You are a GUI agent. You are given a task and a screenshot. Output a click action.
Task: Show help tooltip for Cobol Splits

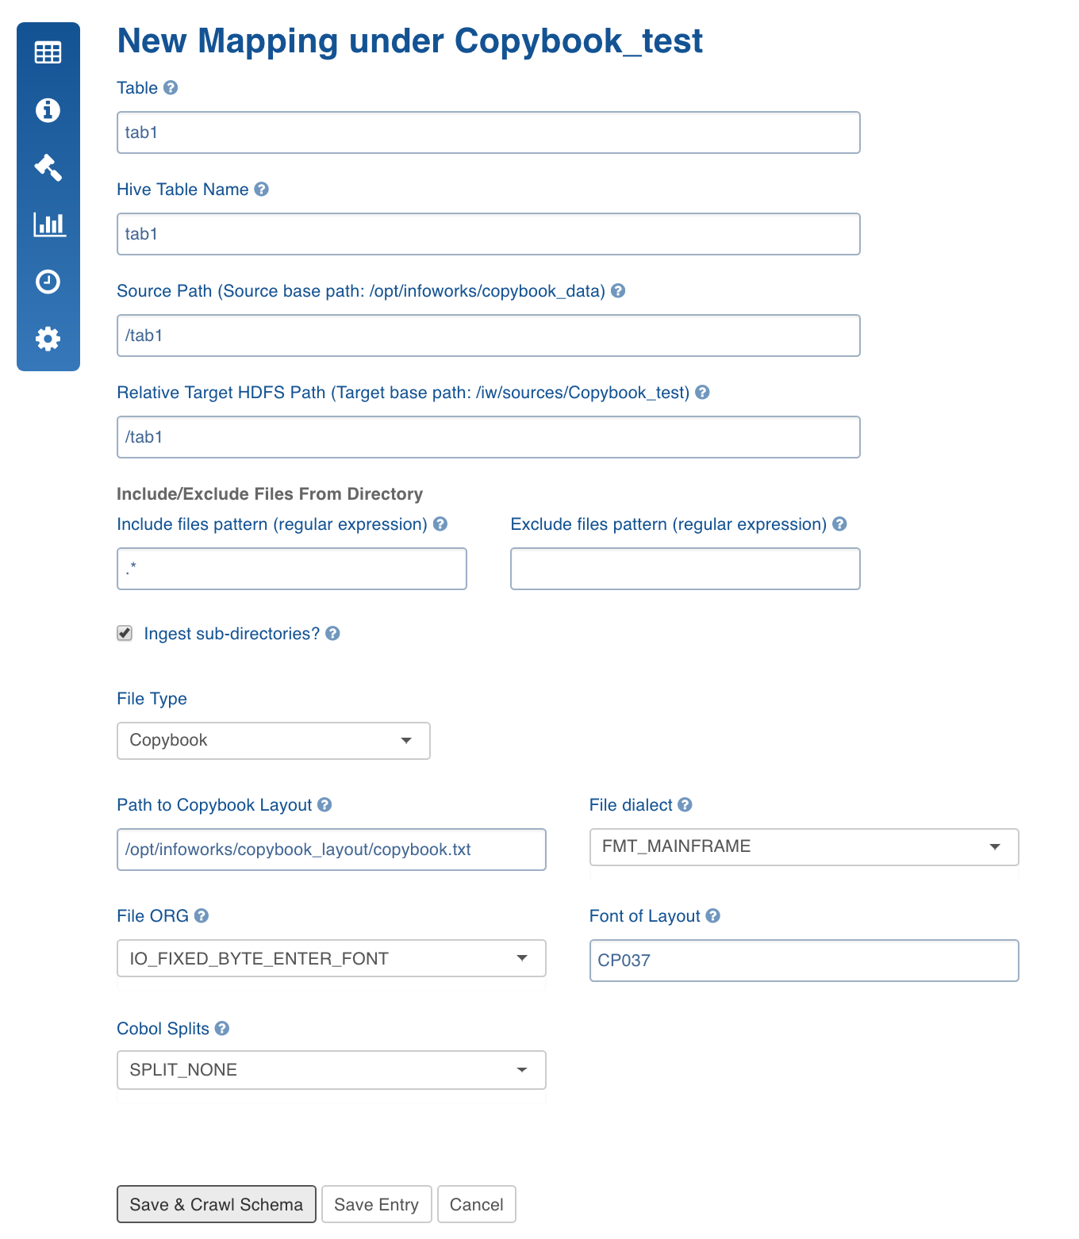click(222, 1029)
